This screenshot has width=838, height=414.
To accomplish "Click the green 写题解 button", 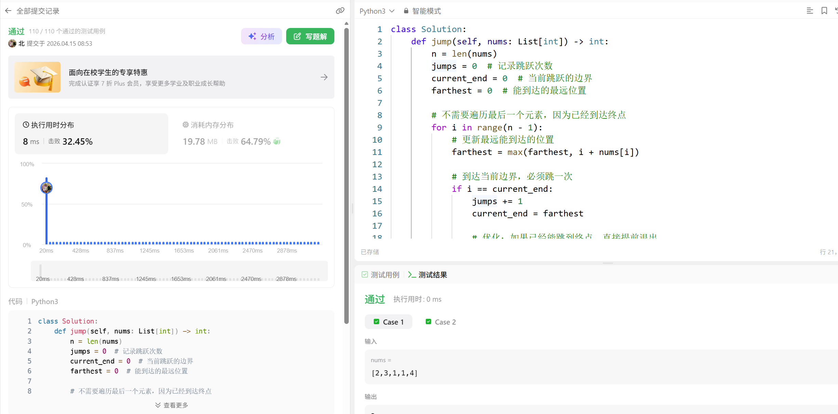I will click(x=310, y=36).
